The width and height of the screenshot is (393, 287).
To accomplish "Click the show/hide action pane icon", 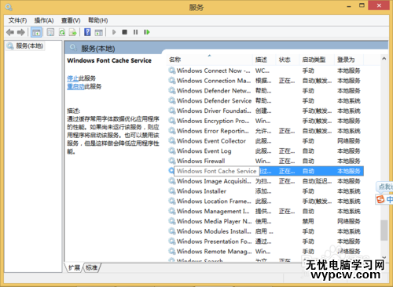I will tap(98, 32).
